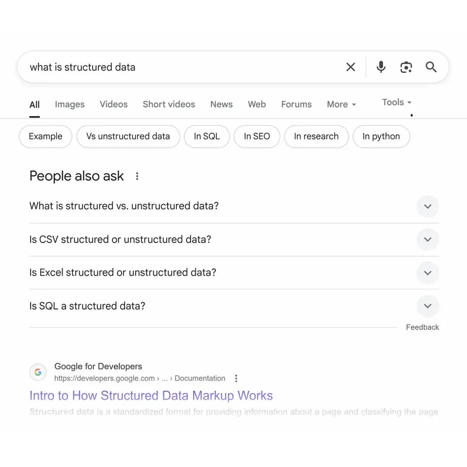Image resolution: width=467 pixels, height=467 pixels.
Task: Click inside the search input field
Action: coord(182,67)
